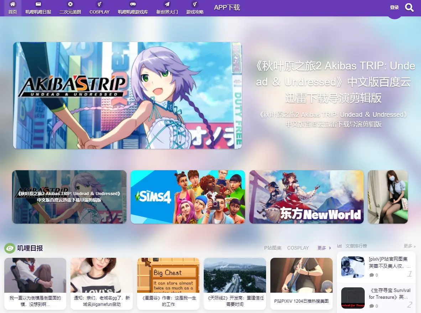Image resolution: width=421 pixels, height=313 pixels.
Task: Click the large 秋叶原之旅2 headline title
Action: pyautogui.click(x=333, y=82)
